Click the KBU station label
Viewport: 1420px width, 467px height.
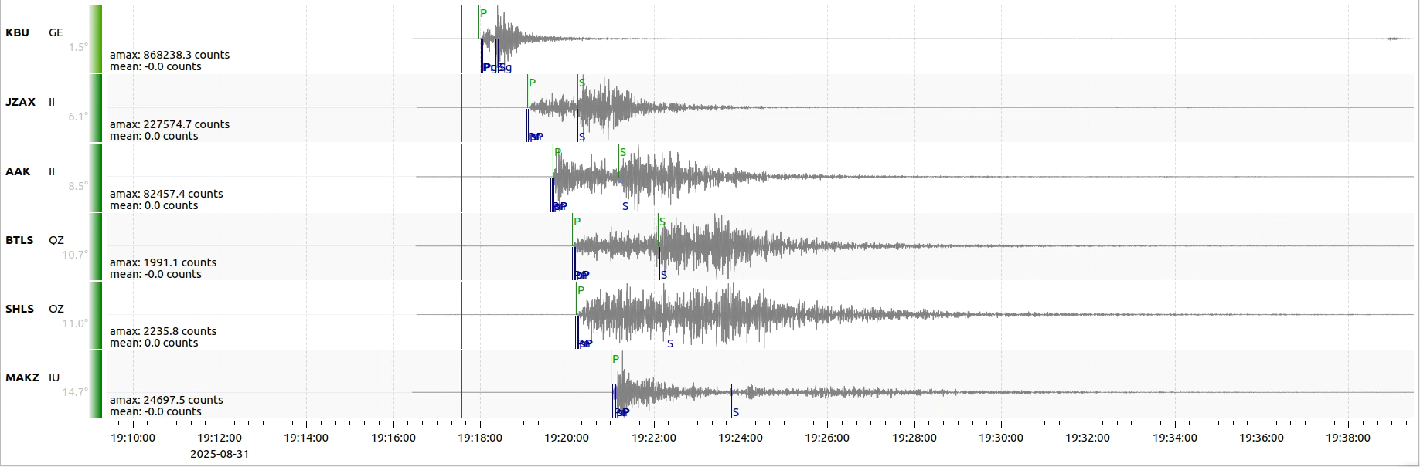point(17,32)
